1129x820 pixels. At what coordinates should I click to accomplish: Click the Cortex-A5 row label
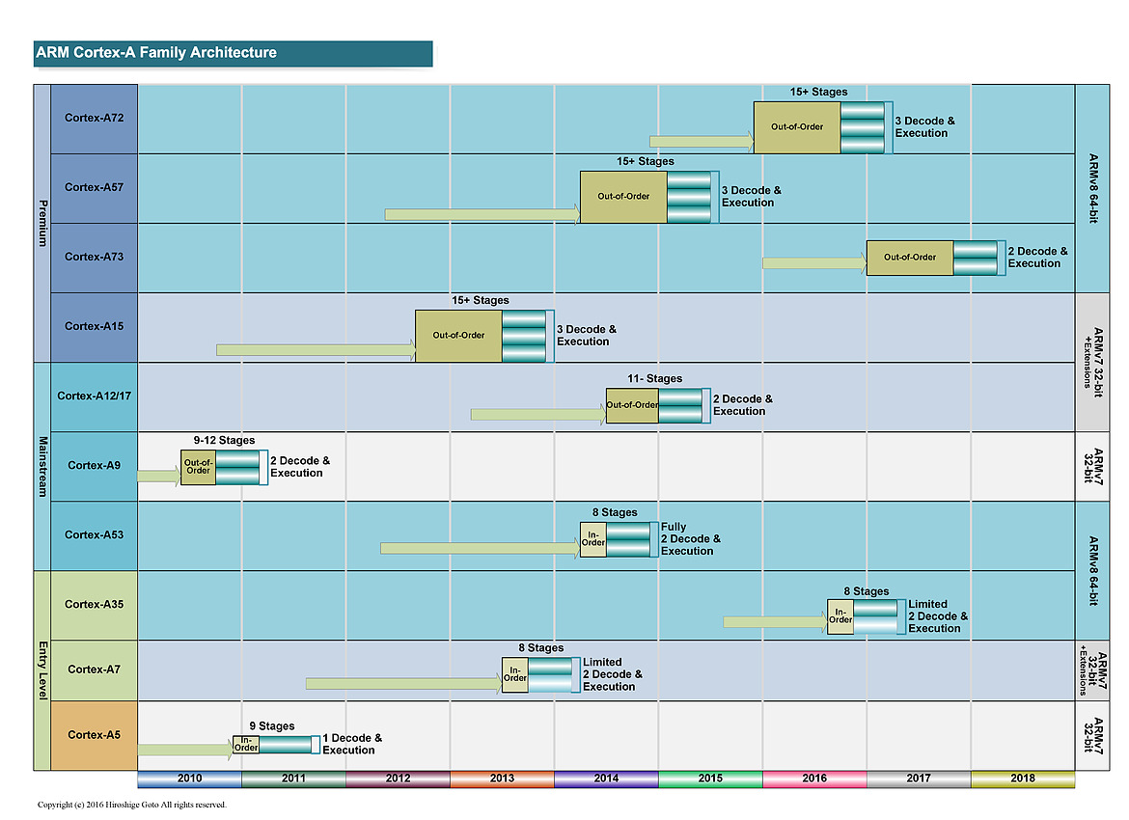point(95,735)
